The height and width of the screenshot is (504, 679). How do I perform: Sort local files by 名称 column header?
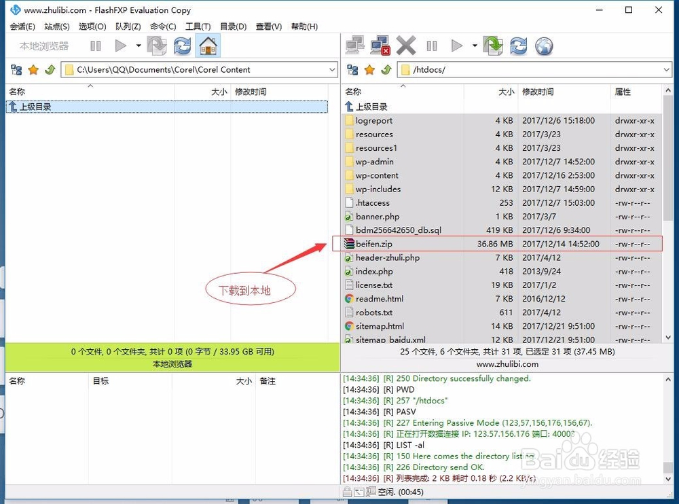coord(90,92)
